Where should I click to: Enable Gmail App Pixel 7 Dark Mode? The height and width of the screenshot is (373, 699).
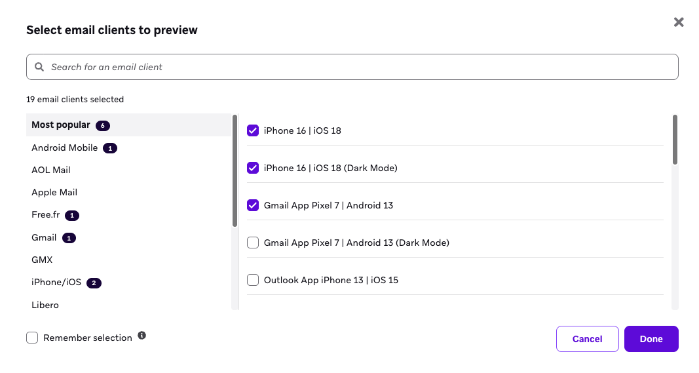pos(253,243)
